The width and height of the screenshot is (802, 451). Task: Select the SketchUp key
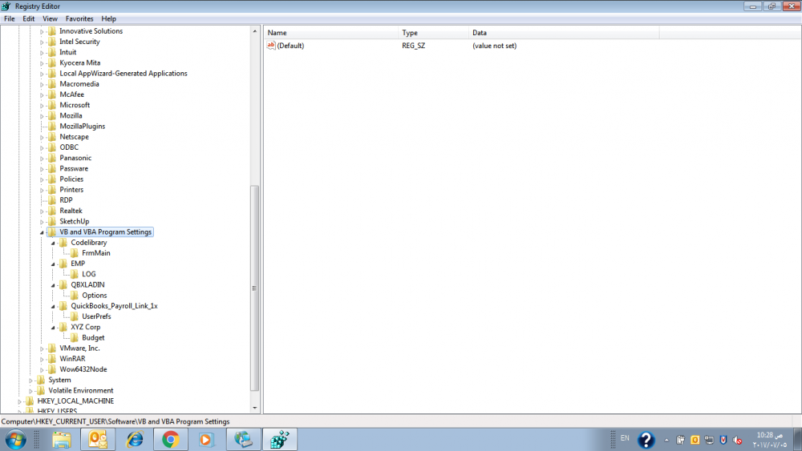point(74,222)
